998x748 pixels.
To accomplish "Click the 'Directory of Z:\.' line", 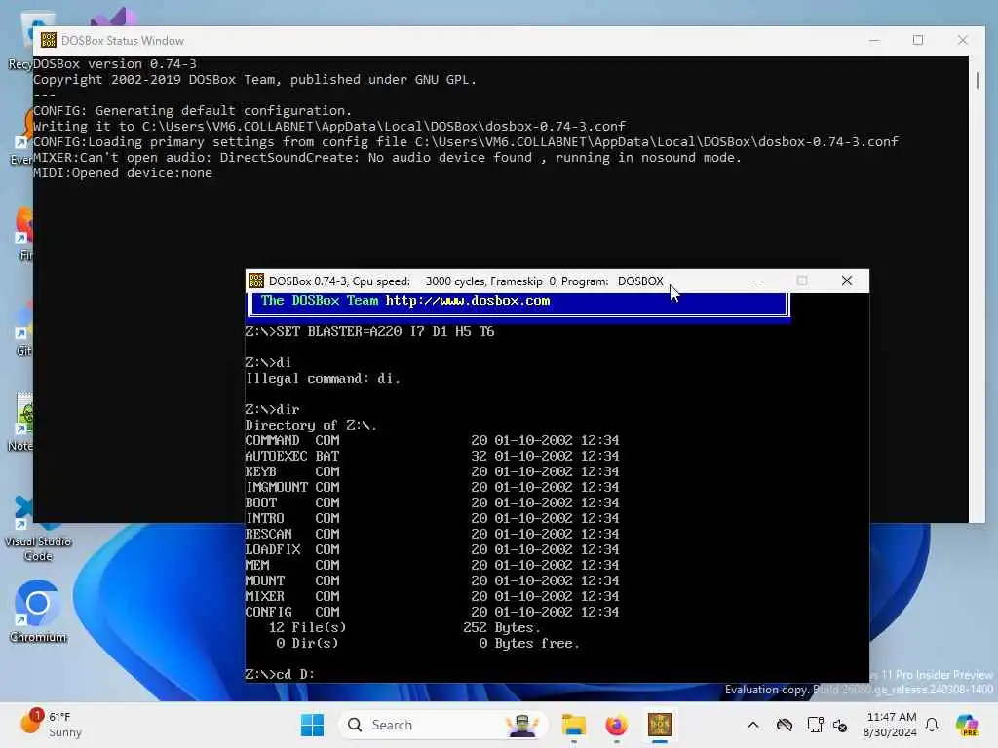I will (311, 425).
